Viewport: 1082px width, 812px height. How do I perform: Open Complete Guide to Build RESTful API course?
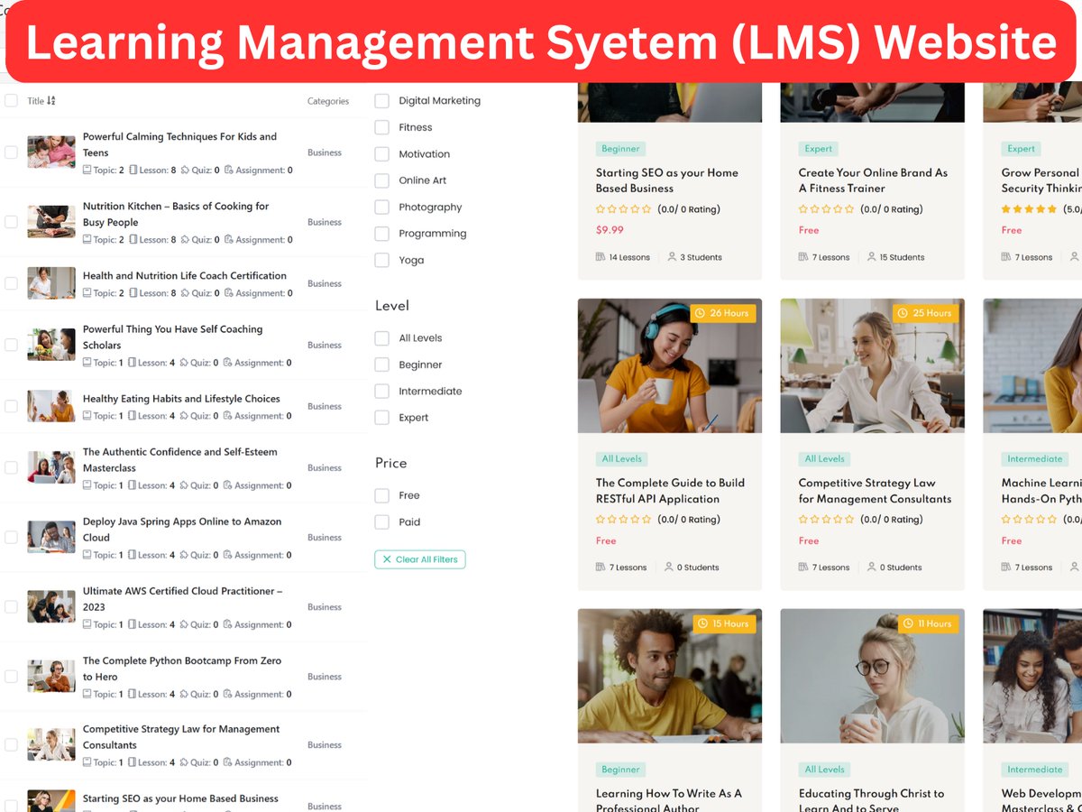pyautogui.click(x=670, y=491)
